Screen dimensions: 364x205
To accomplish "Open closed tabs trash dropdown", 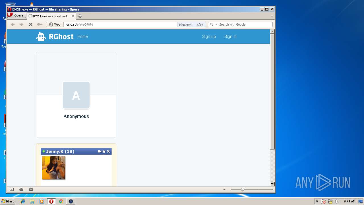I will 272,16.
